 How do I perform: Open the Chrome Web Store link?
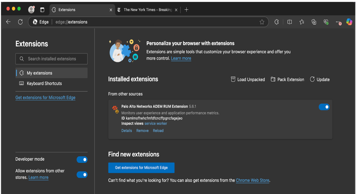[x=252, y=180]
